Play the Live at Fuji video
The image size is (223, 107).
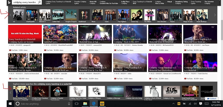pos(95,34)
